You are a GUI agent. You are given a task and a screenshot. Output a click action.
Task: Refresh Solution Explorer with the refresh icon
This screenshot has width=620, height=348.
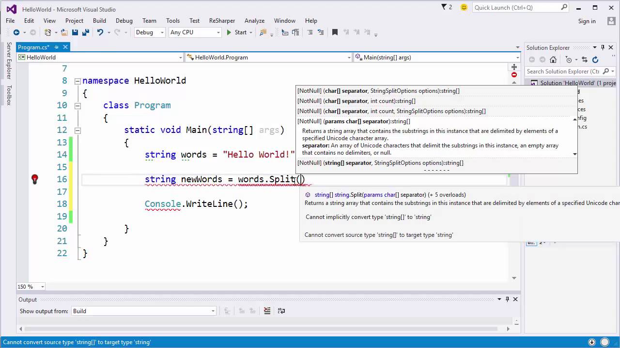(x=595, y=59)
